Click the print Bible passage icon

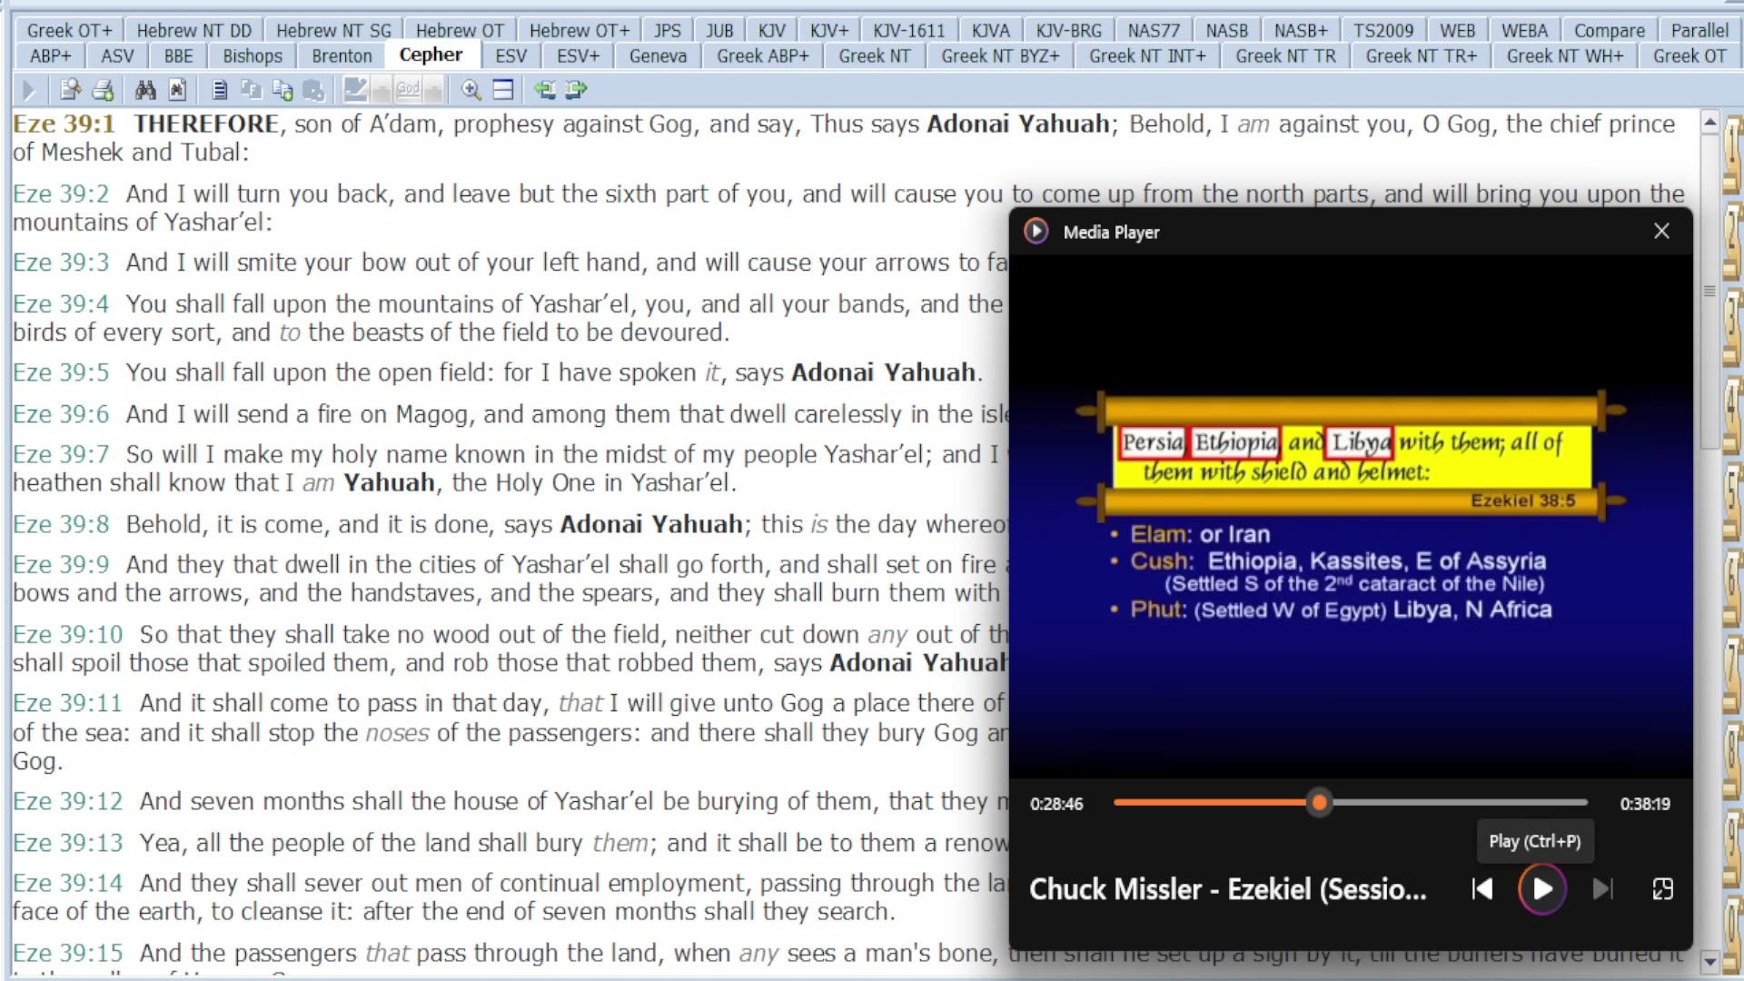(x=103, y=89)
